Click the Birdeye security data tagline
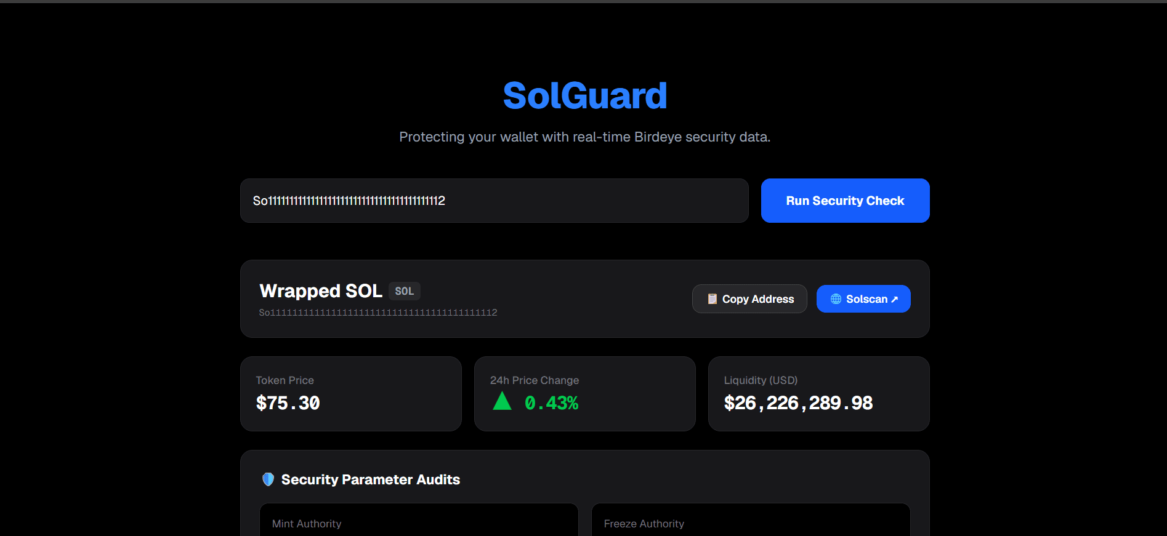1167x536 pixels. pyautogui.click(x=585, y=137)
